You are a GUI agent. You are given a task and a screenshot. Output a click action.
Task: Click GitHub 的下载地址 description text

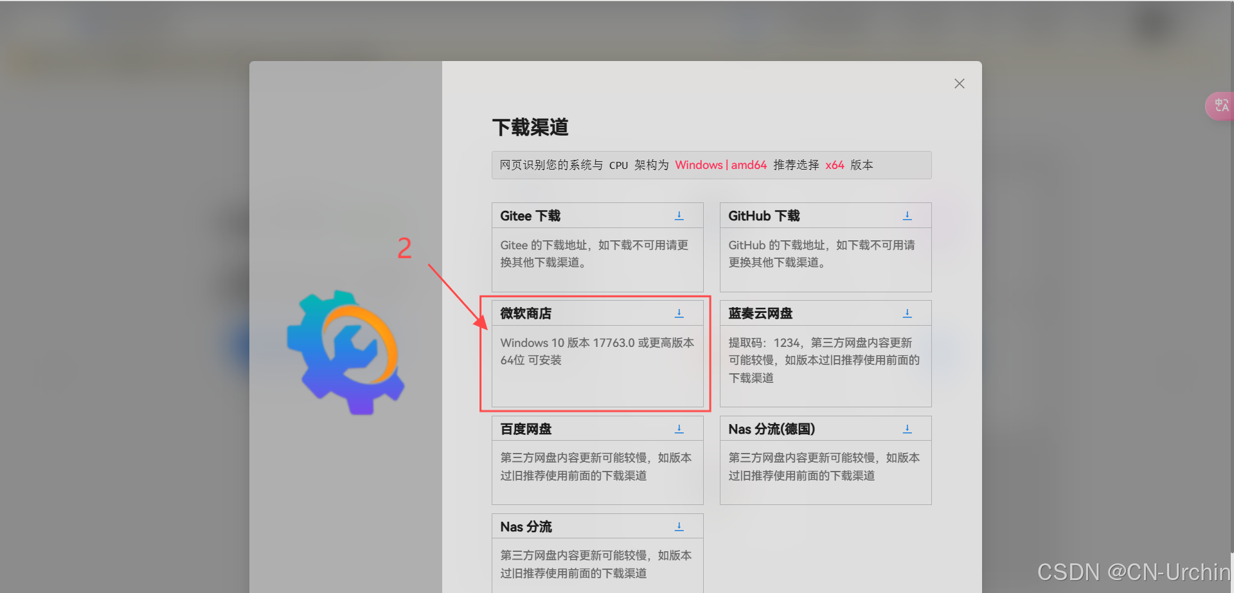821,254
